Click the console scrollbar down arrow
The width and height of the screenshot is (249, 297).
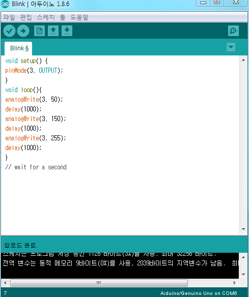[244, 274]
